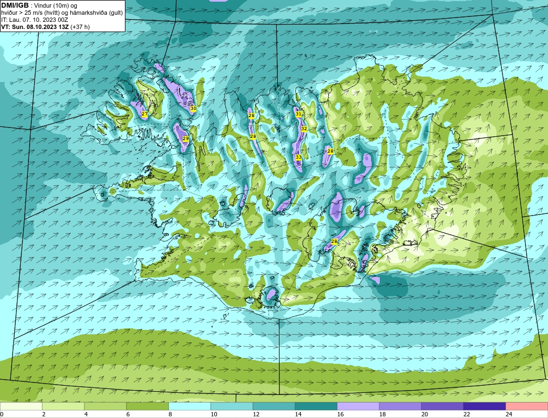Click the scale number 8 under the color bar
This screenshot has width=548, height=418.
170,414
